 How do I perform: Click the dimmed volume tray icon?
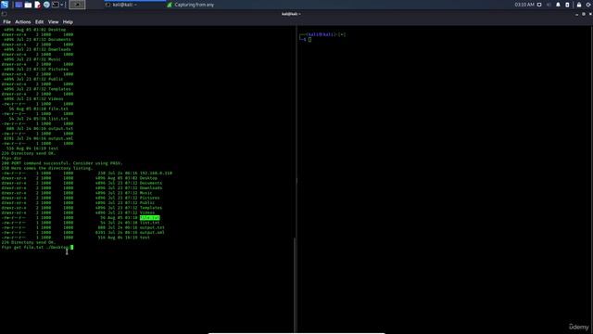(x=549, y=5)
